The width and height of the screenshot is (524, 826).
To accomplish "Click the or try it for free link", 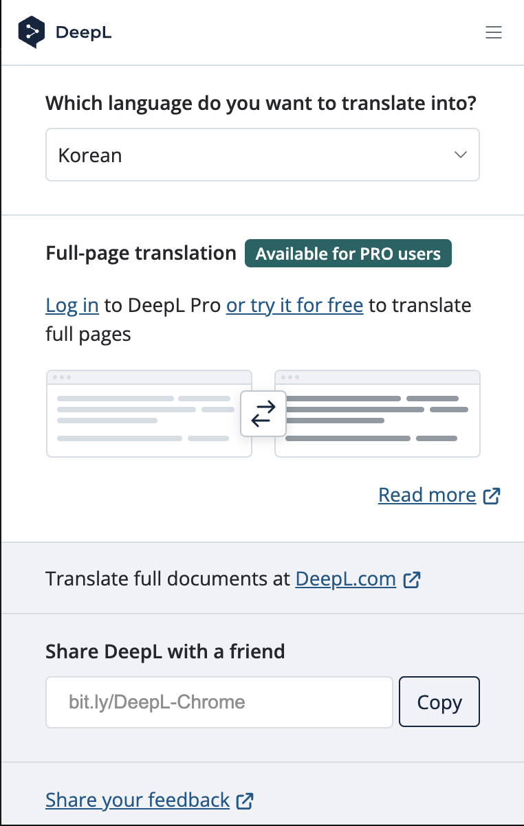I will tap(294, 305).
